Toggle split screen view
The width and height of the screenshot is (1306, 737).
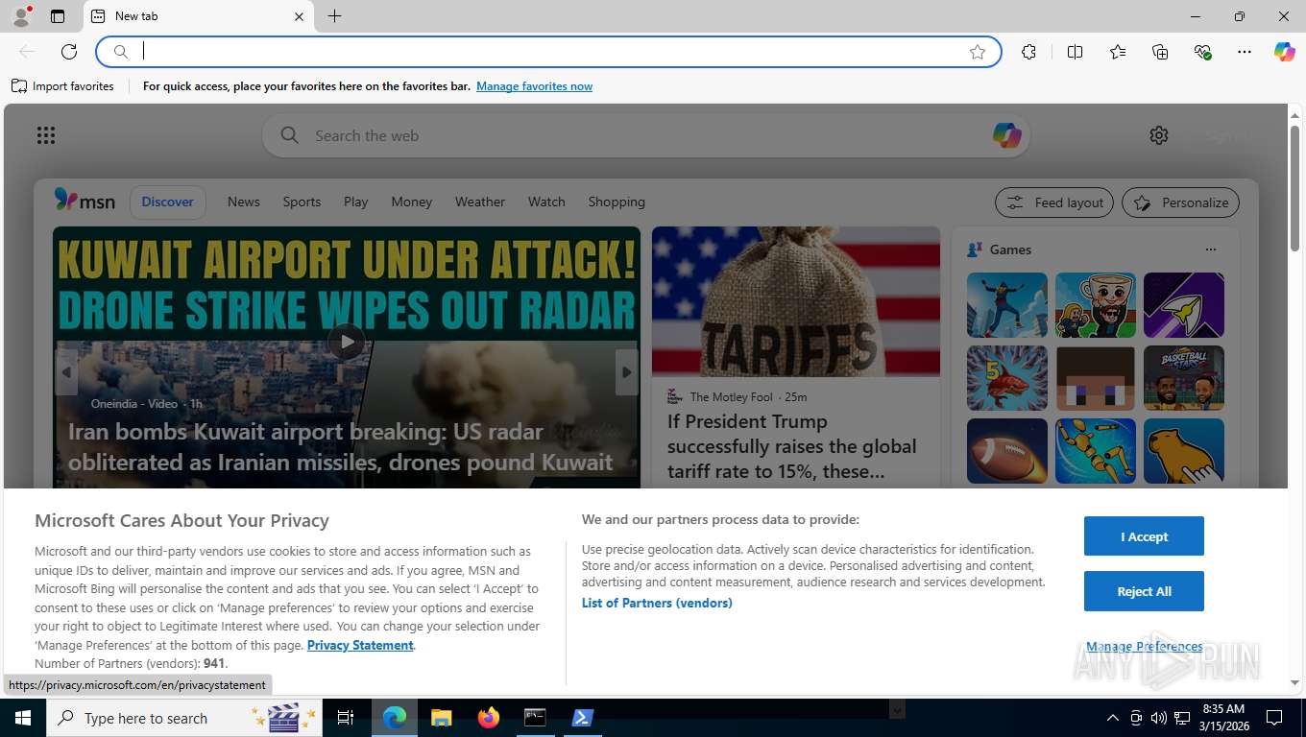(1076, 52)
